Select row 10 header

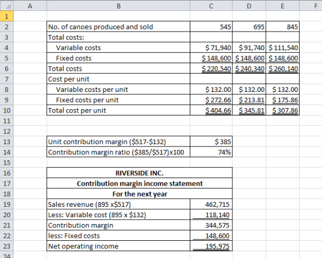click(7, 110)
